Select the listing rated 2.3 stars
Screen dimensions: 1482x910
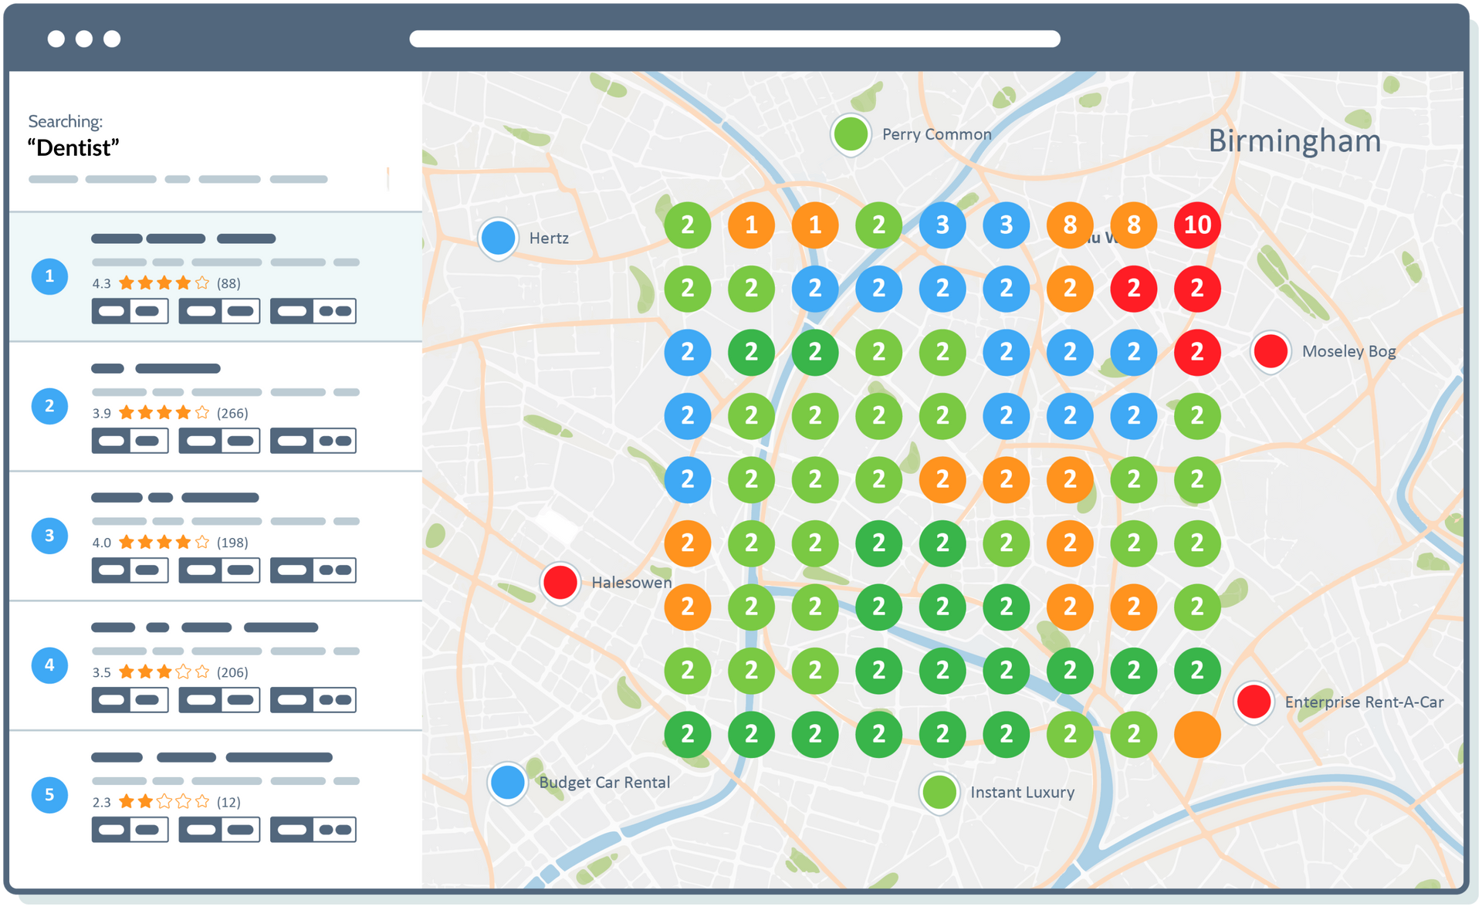[x=216, y=794]
